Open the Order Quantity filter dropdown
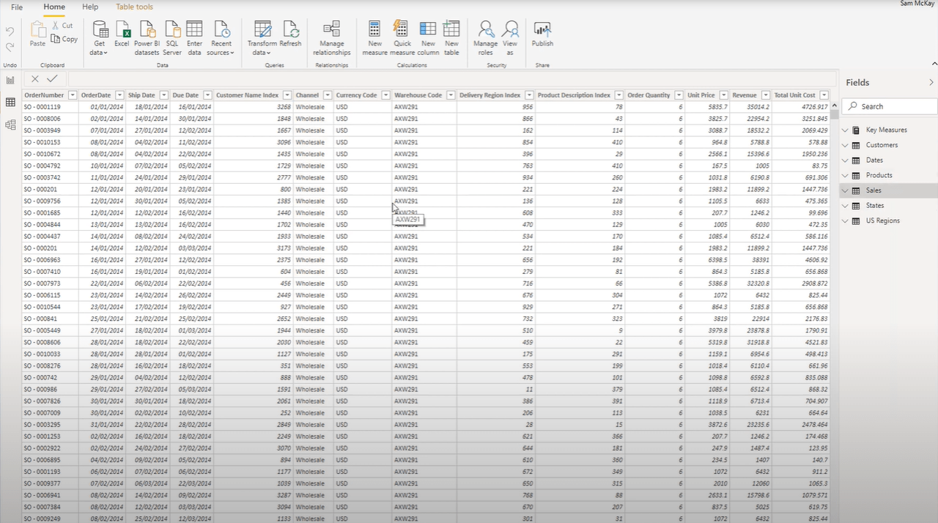This screenshot has height=523, width=938. [678, 95]
